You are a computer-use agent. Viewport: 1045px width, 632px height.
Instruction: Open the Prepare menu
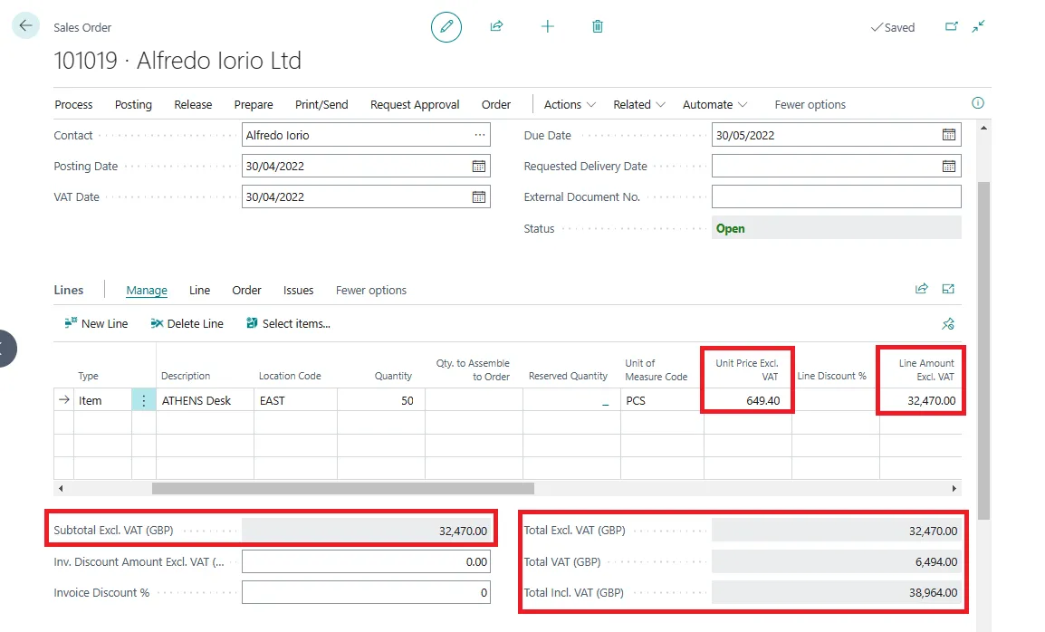[x=254, y=105]
